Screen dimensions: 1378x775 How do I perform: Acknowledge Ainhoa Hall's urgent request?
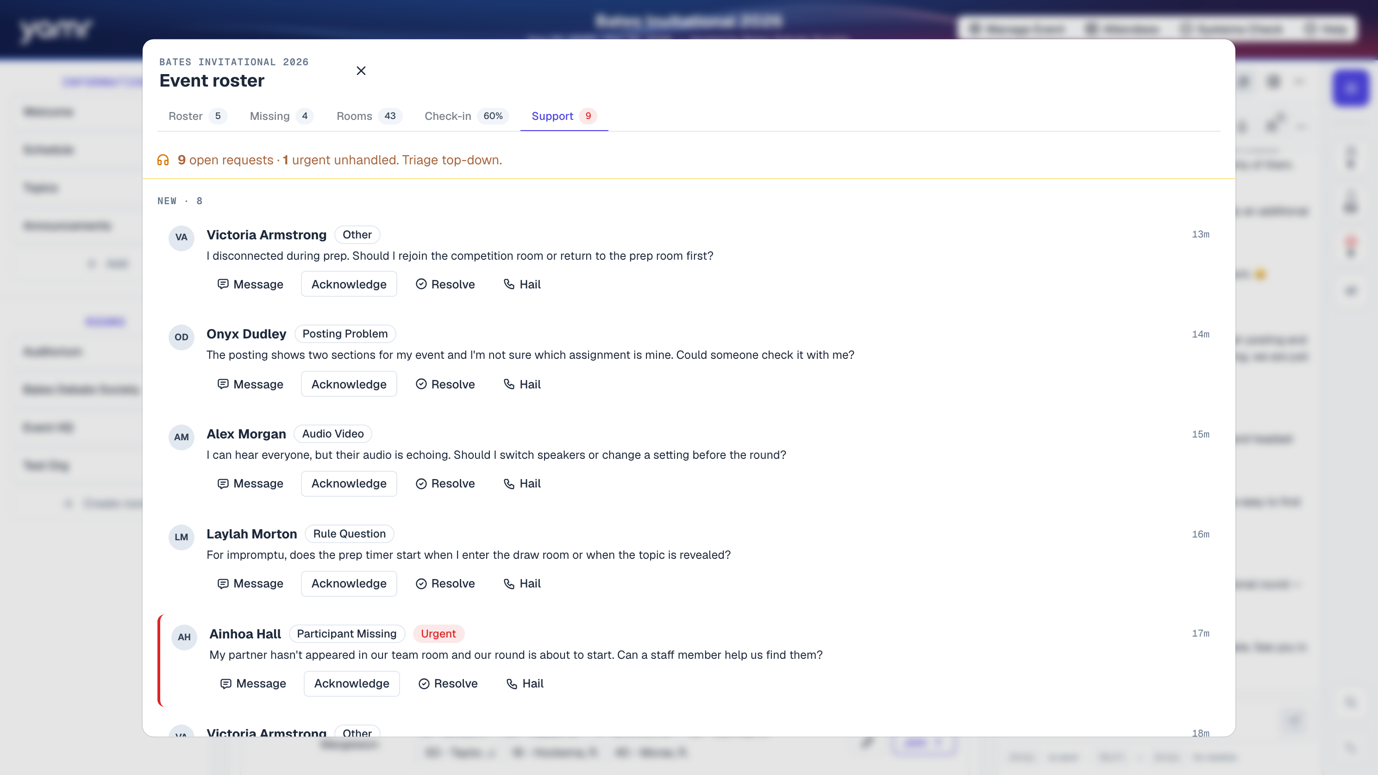click(351, 683)
